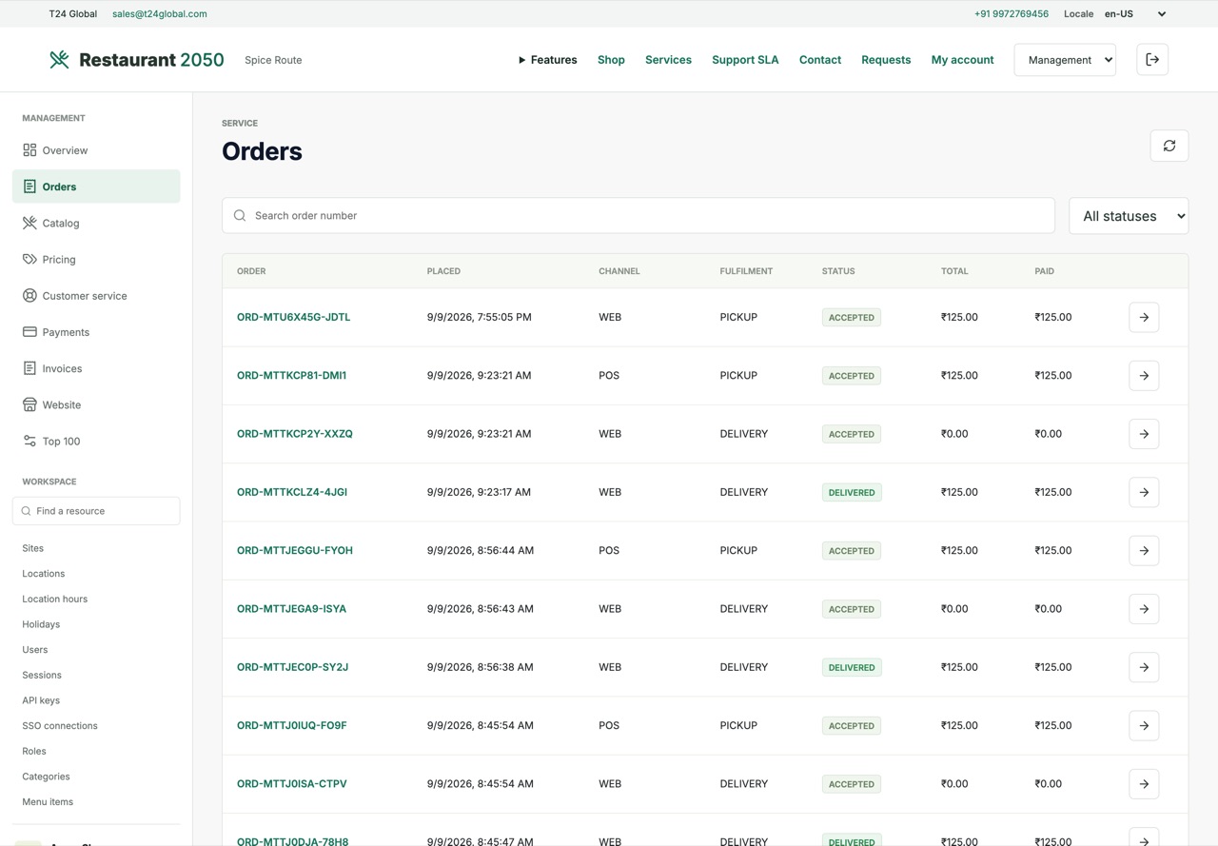
Task: Click the Search order number field
Action: pos(638,216)
